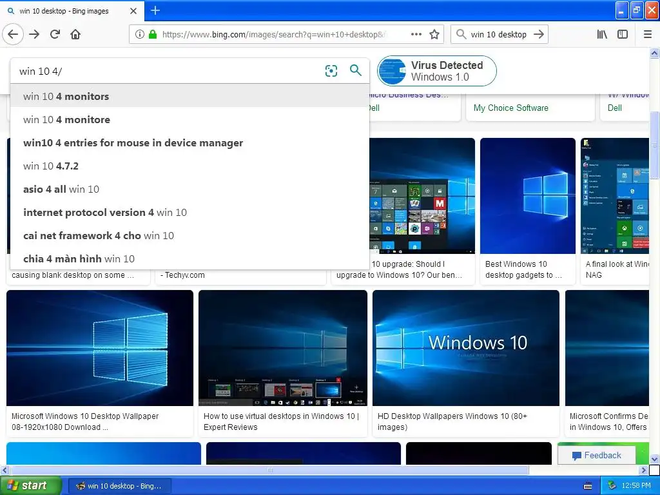The width and height of the screenshot is (660, 495).
Task: Pick 'cai net framework 4 cho win 10'
Action: [190, 235]
